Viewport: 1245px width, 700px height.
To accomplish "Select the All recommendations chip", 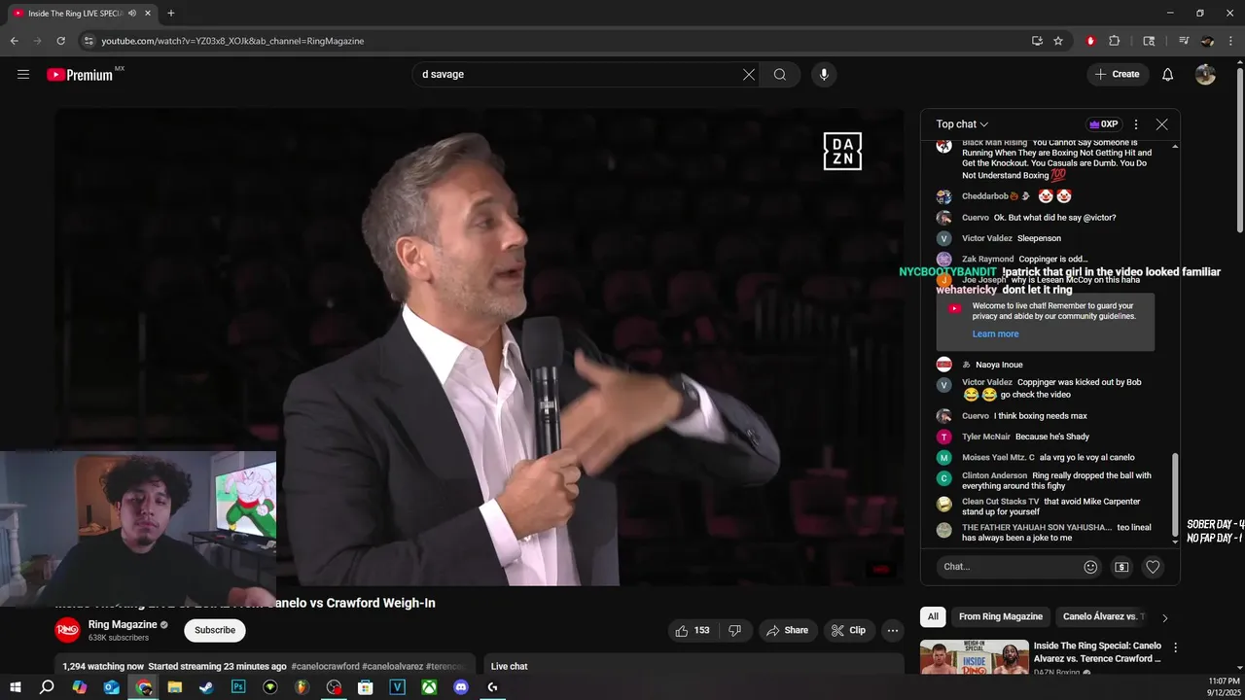I will [933, 616].
